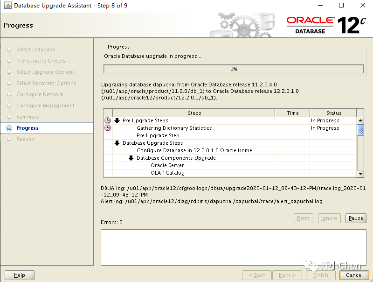The width and height of the screenshot is (373, 282).
Task: Select the Progress step in the sidebar
Action: click(28, 128)
